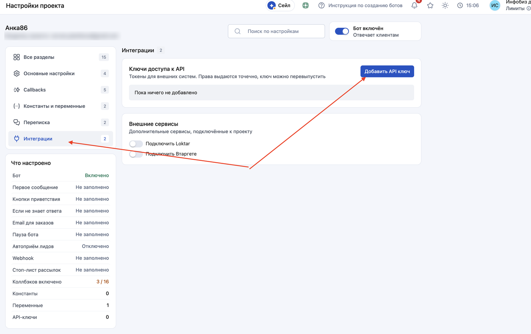Click the search magnifier icon
531x334 pixels.
point(237,31)
